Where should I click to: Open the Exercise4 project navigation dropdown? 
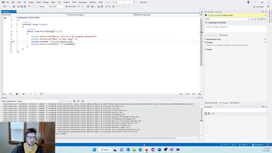click(x=34, y=15)
